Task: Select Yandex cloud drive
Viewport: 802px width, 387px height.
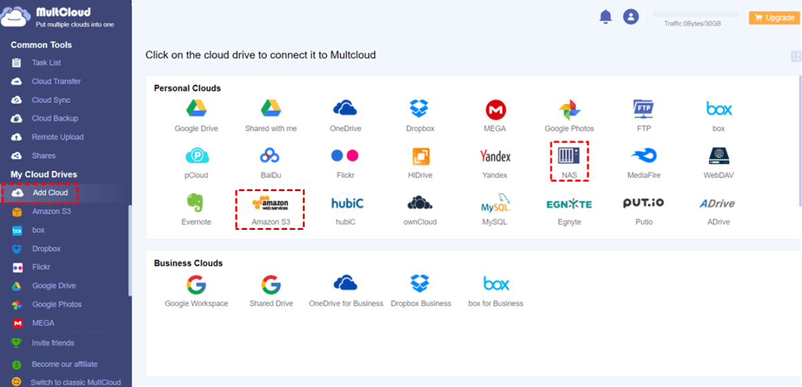Action: point(495,162)
